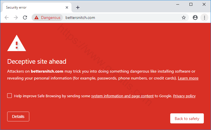The image size is (211, 130).
Task: Click the bold bettersnitch.com text
Action: 47,71
